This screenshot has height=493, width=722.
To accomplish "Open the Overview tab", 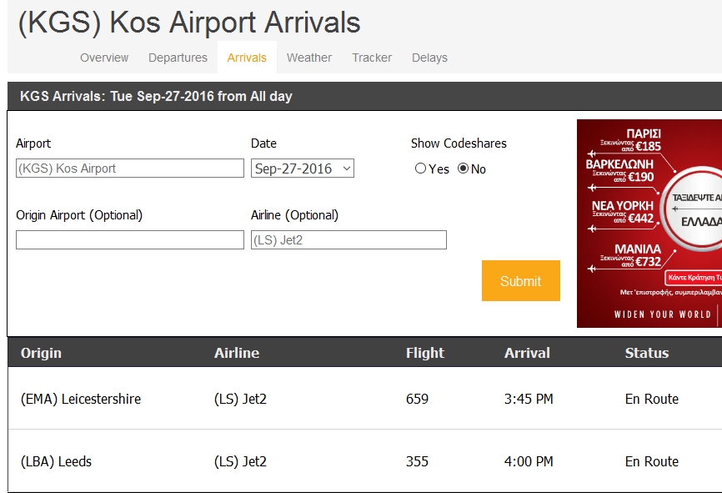I will 104,58.
